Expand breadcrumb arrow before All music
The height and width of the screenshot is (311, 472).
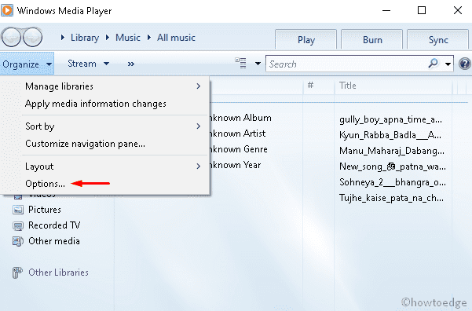pyautogui.click(x=149, y=38)
